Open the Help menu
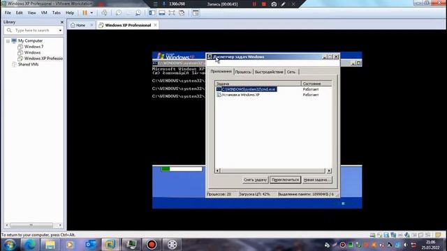This screenshot has height=251, width=447. click(70, 13)
